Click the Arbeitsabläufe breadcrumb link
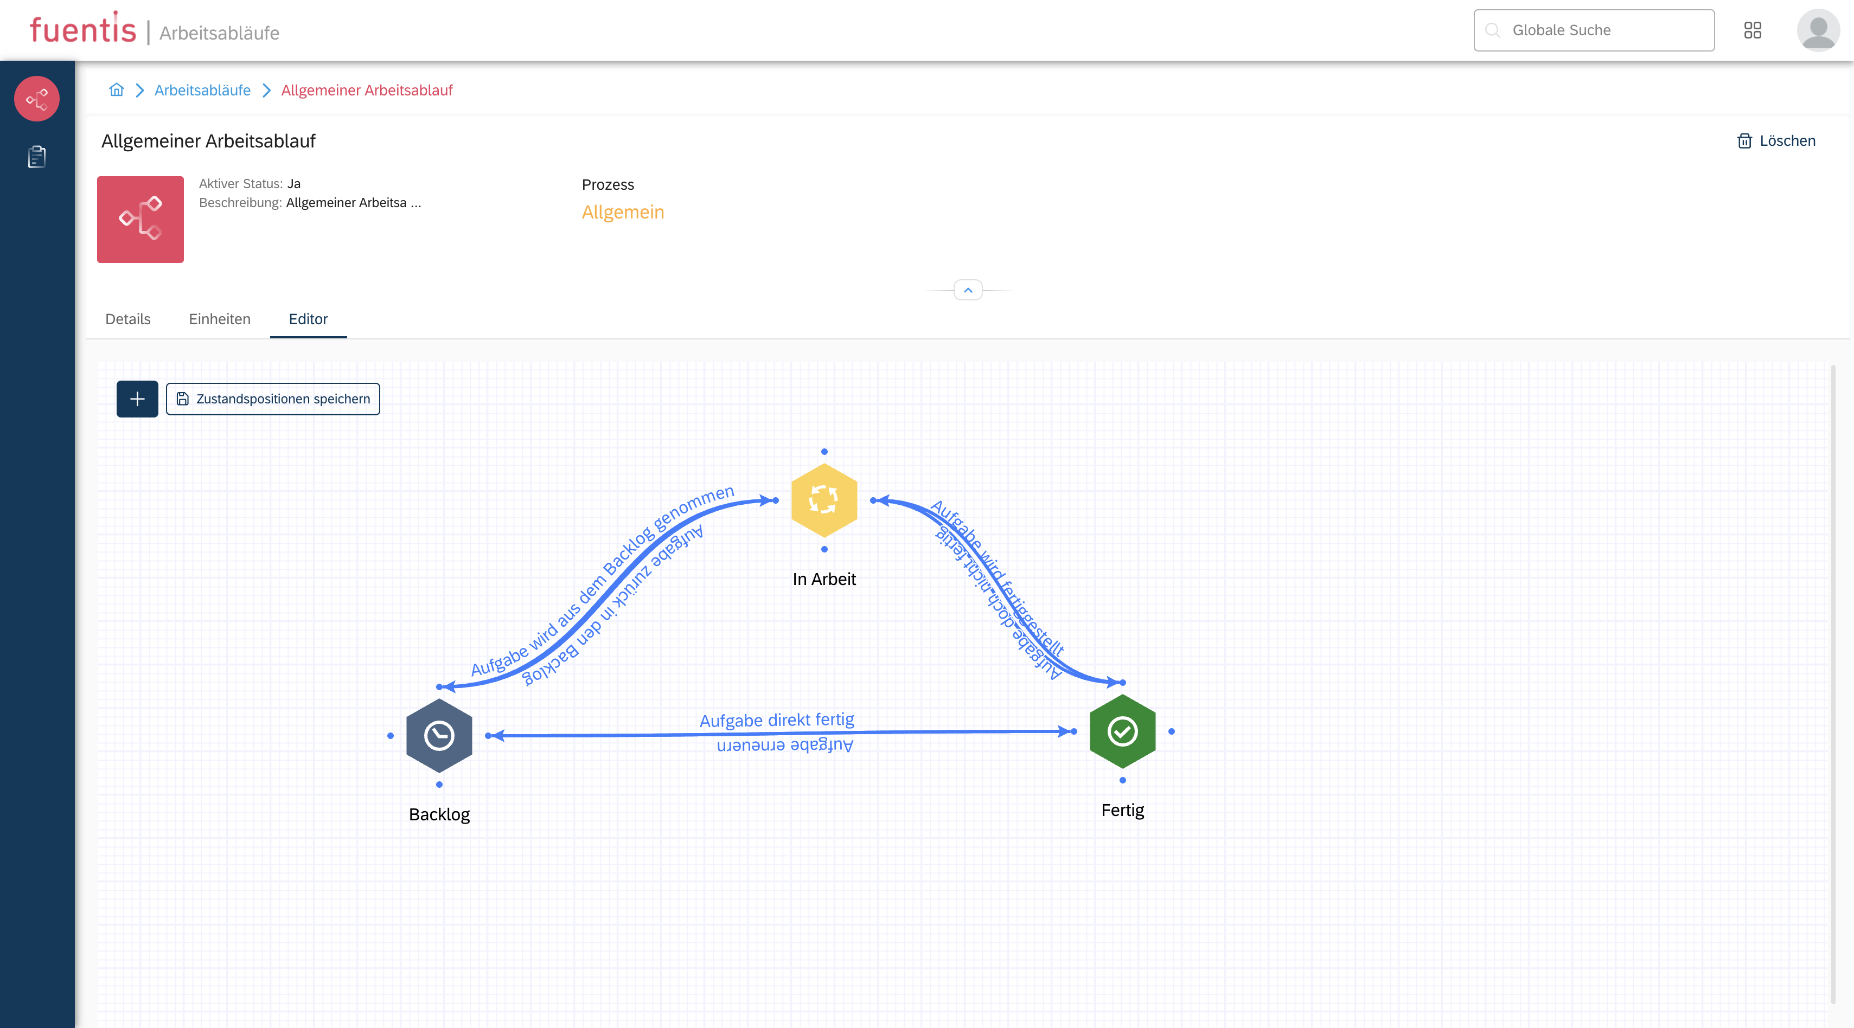 pyautogui.click(x=202, y=90)
